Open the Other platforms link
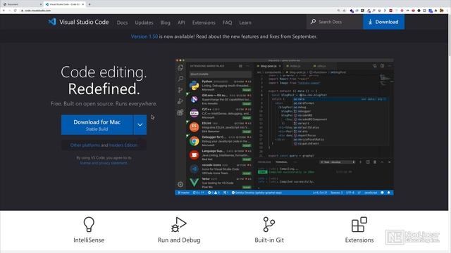Screen dimensions: 451x253 (x=85, y=145)
